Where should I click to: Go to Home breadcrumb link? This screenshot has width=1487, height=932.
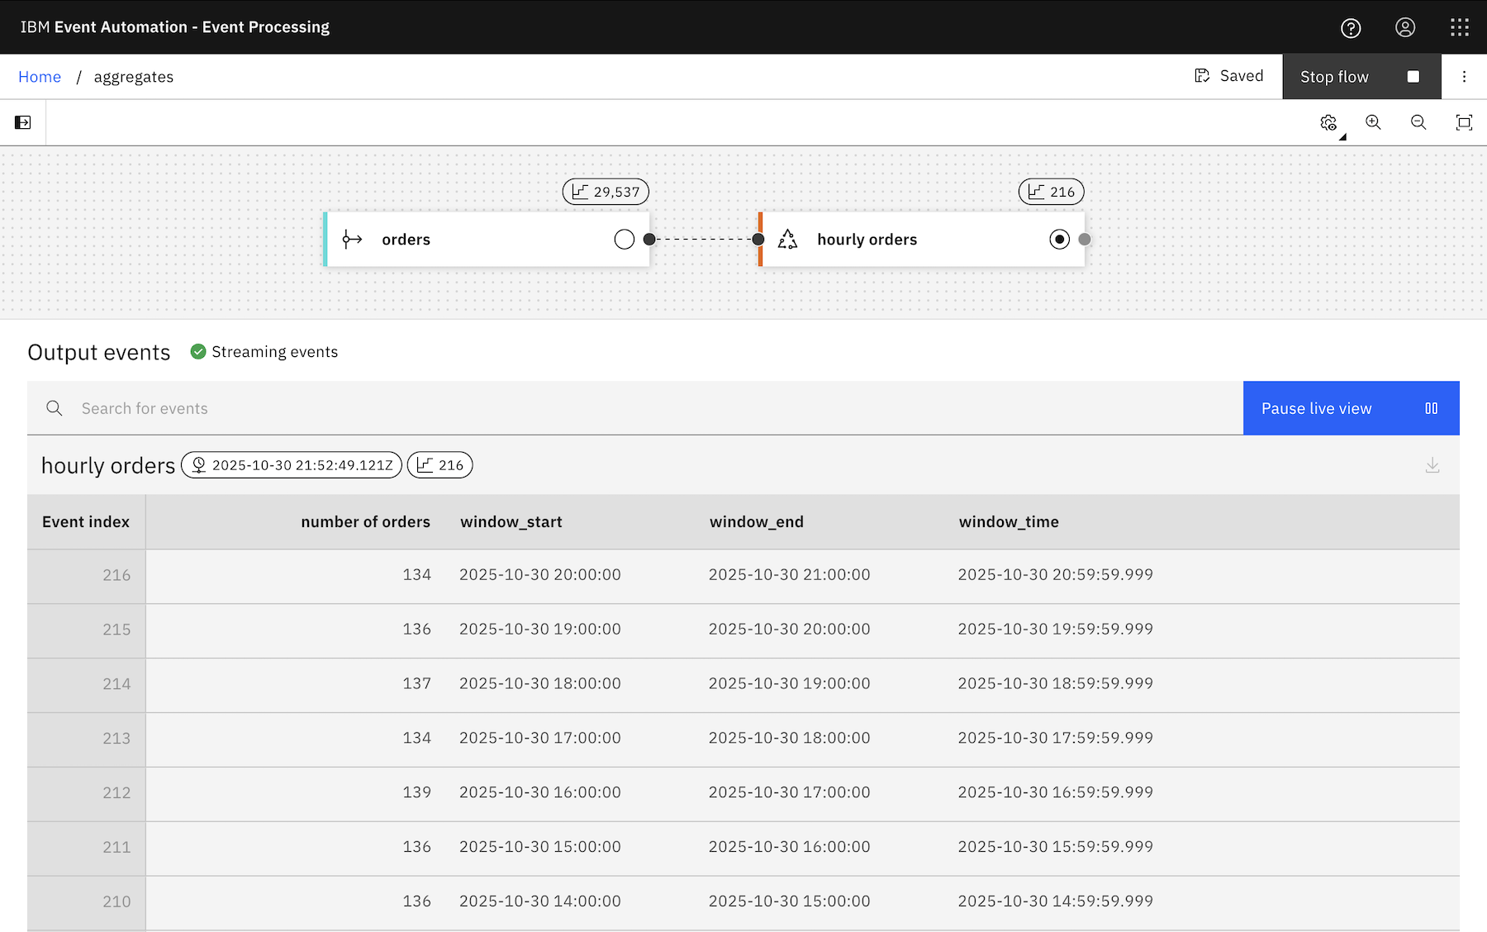click(x=40, y=77)
